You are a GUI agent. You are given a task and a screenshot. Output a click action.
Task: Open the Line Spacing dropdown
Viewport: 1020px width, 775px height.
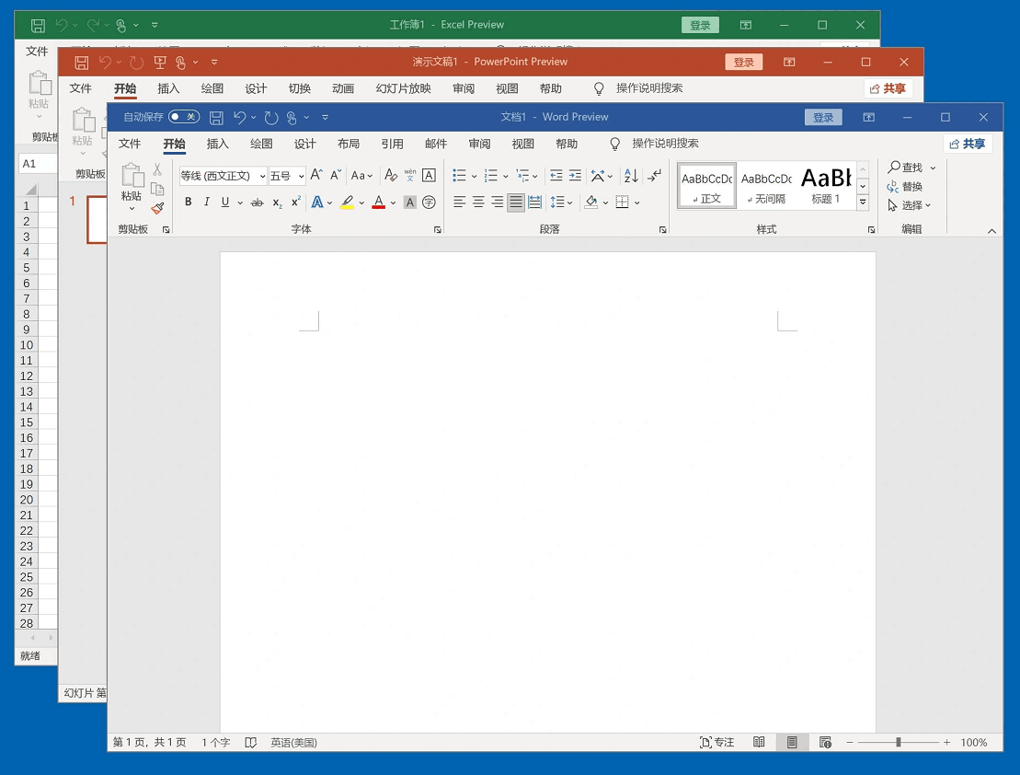coord(561,202)
